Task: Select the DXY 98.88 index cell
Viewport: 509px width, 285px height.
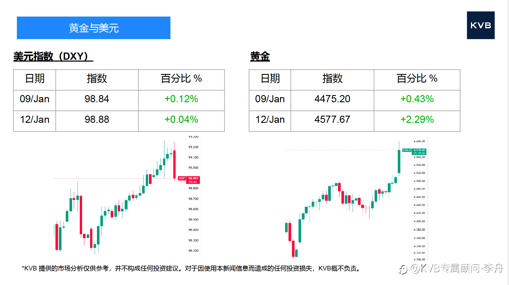Action: tap(97, 120)
